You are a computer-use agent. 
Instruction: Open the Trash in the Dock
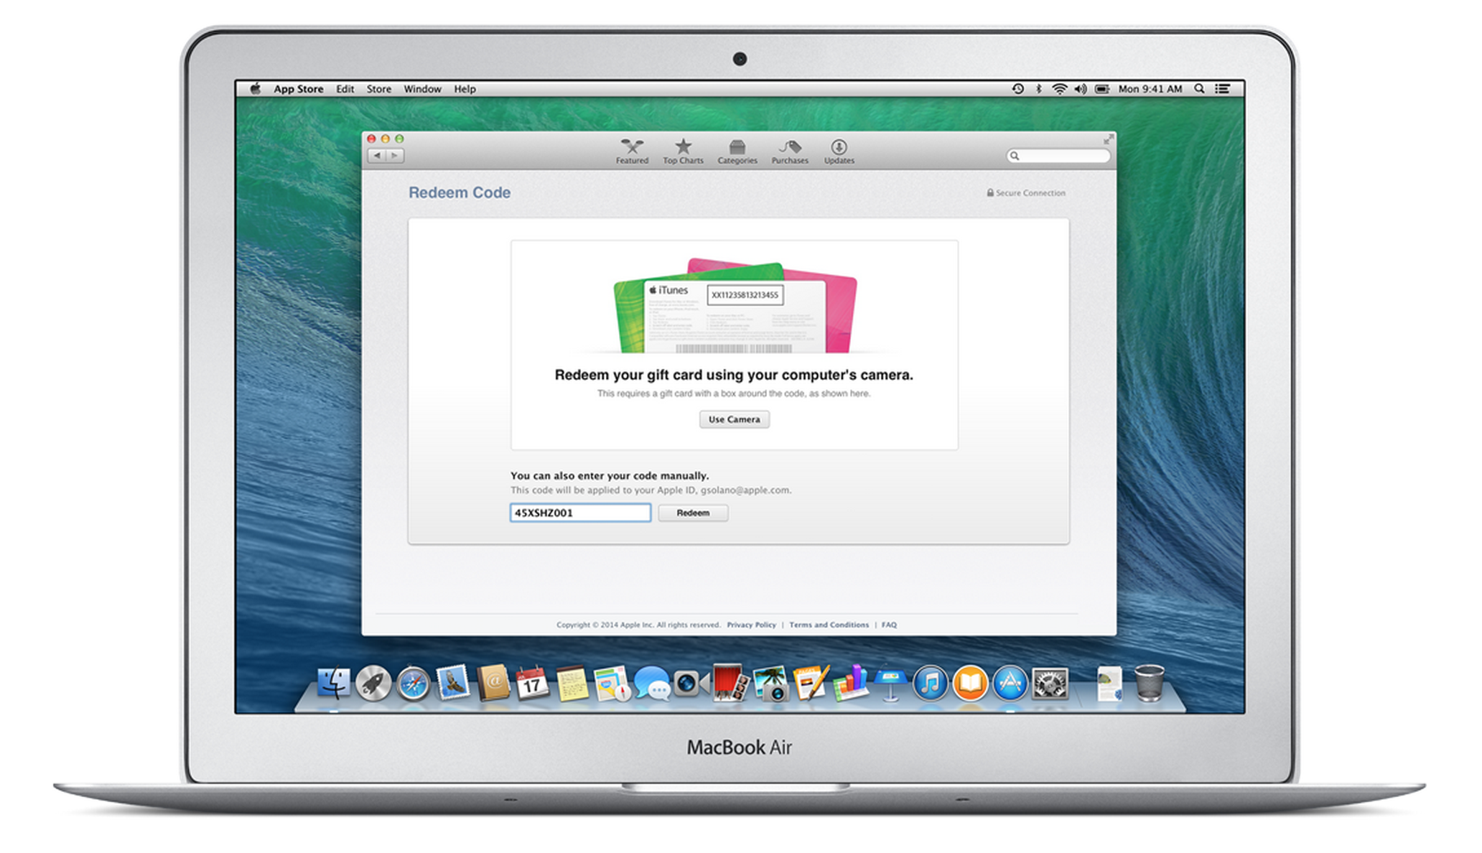pyautogui.click(x=1150, y=683)
